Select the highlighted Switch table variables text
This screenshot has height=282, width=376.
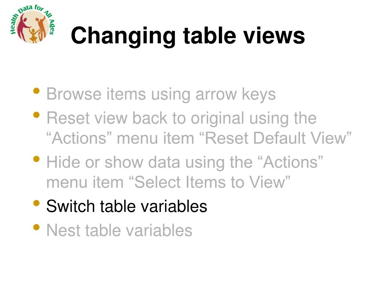127,206
